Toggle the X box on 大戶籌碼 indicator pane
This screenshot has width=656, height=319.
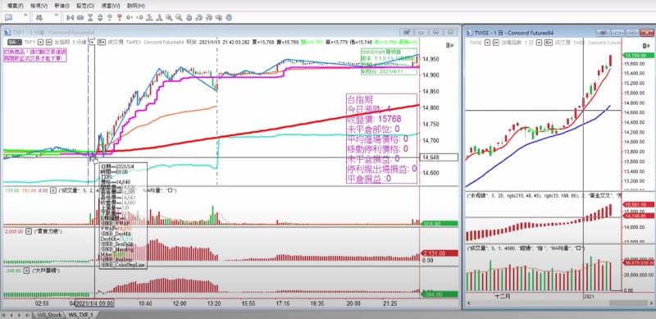click(29, 271)
